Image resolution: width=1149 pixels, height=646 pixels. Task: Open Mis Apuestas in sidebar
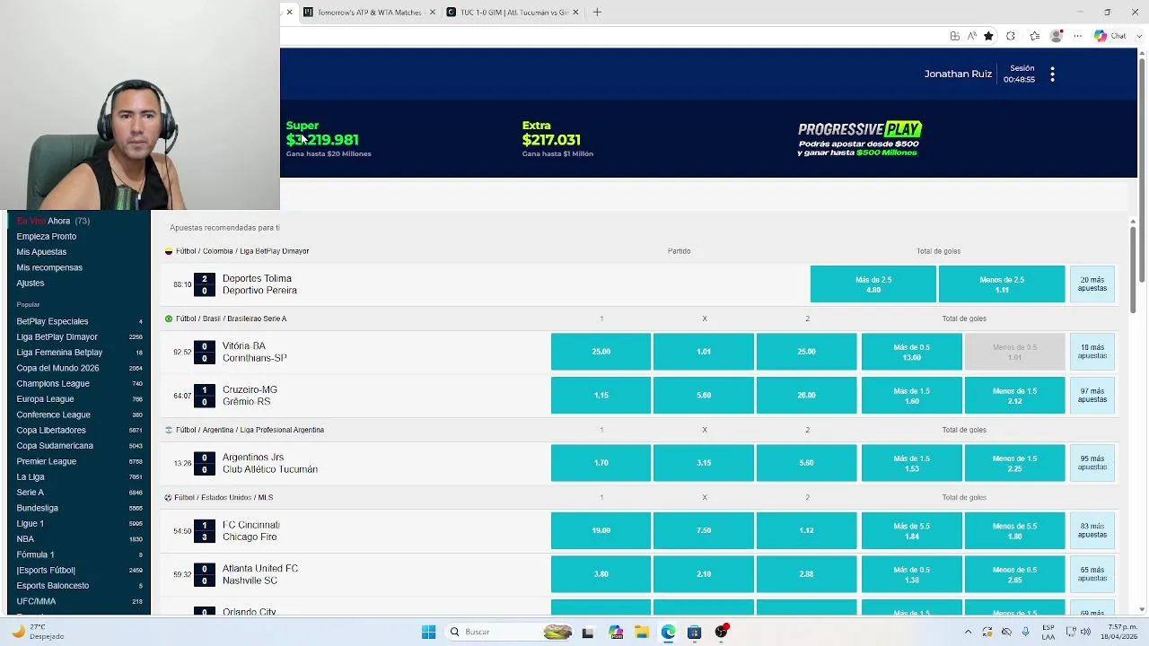pos(41,252)
